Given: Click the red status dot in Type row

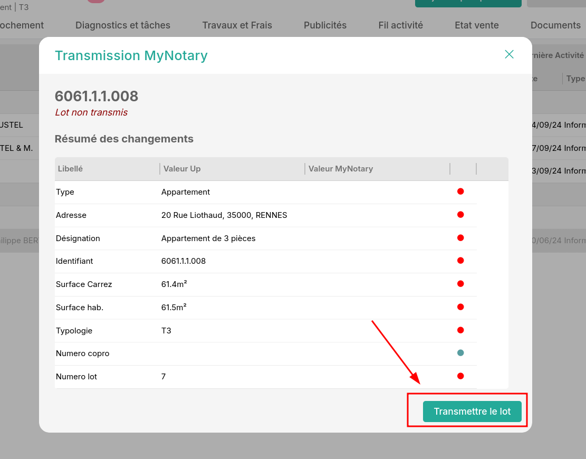Looking at the screenshot, I should [460, 192].
